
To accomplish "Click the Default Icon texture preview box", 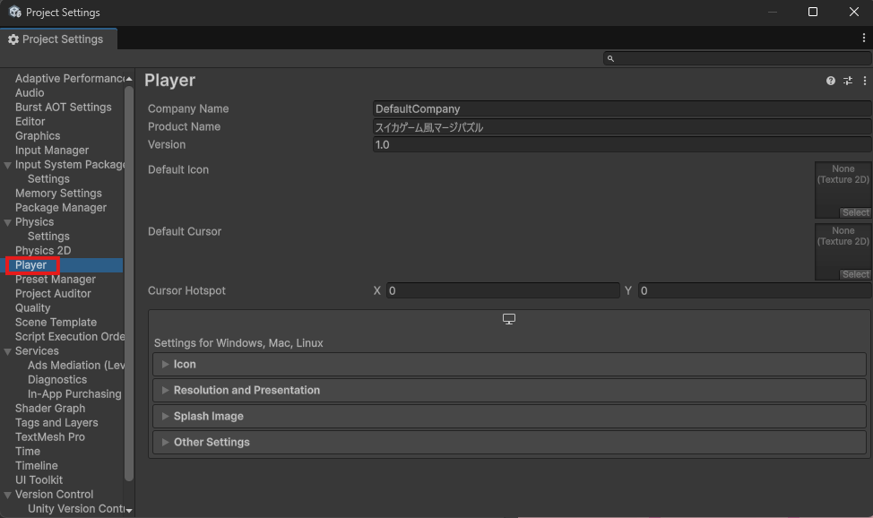I will coord(843,190).
